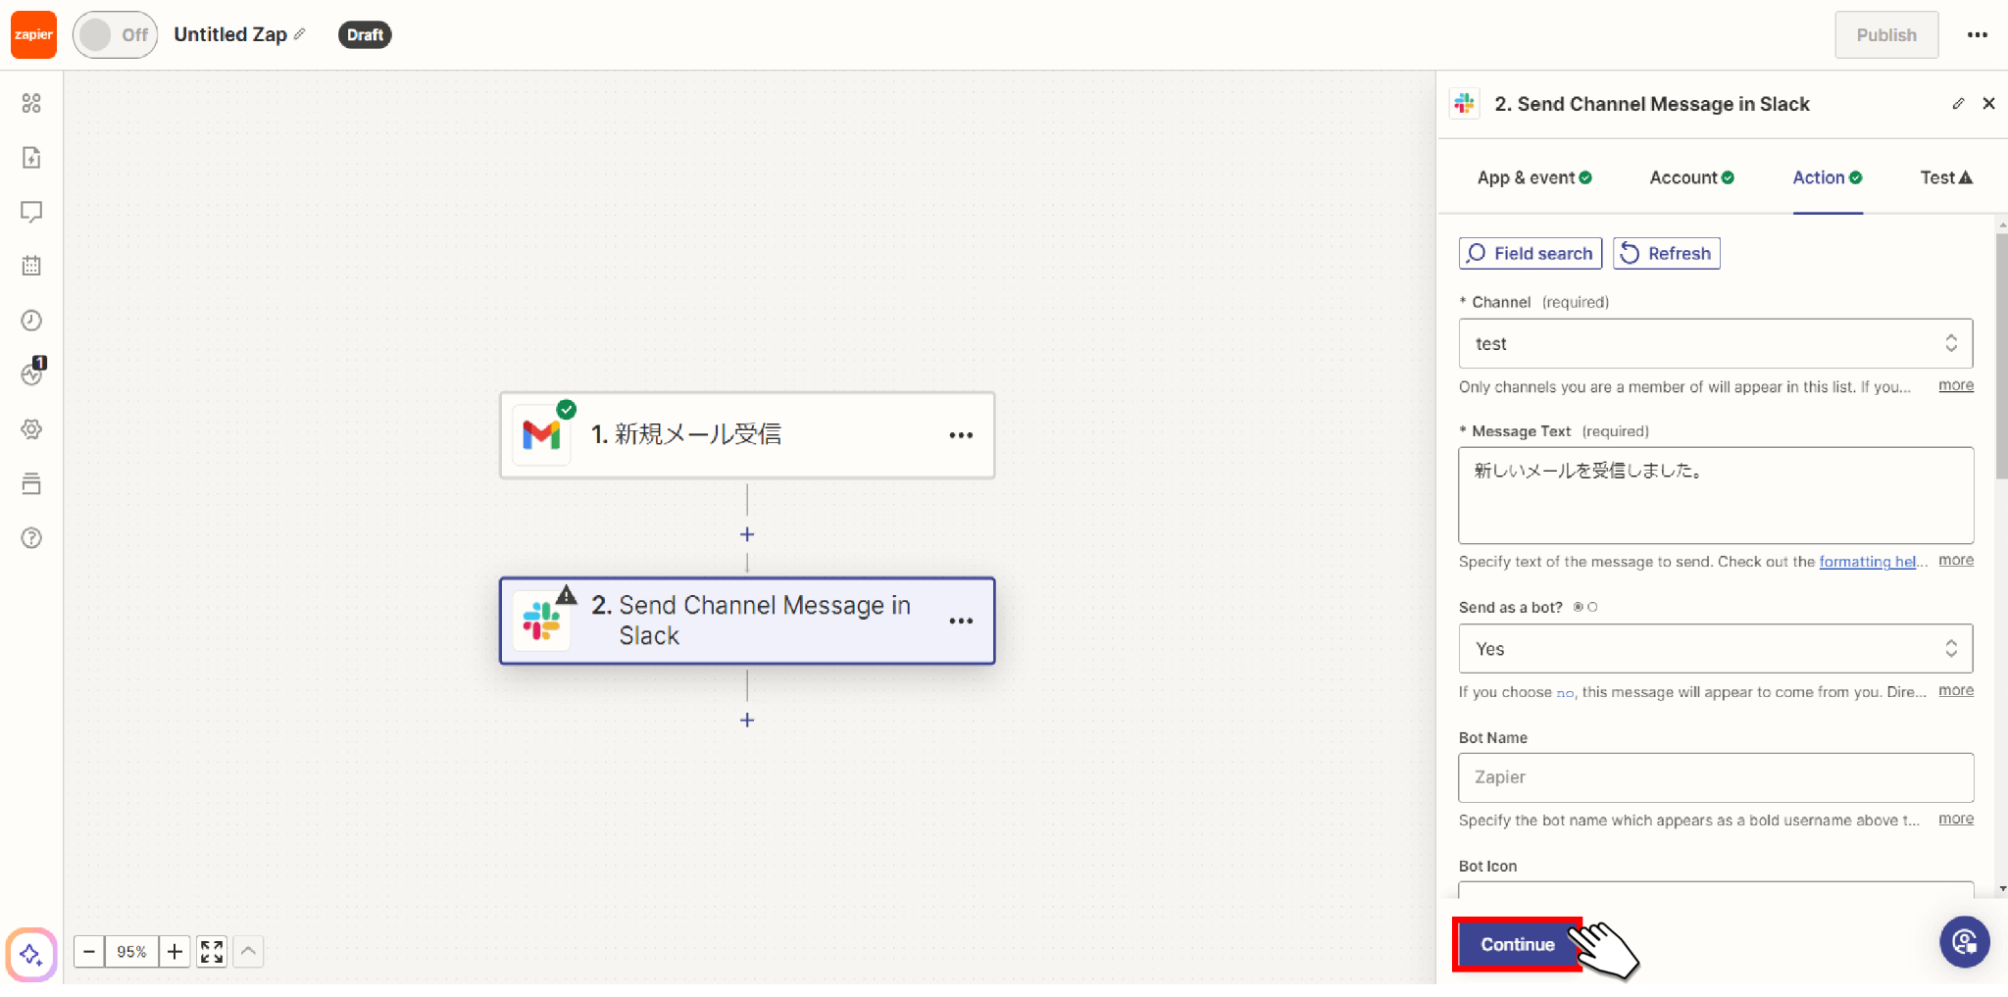Switch to the Action tab
The width and height of the screenshot is (2008, 997).
click(1828, 177)
